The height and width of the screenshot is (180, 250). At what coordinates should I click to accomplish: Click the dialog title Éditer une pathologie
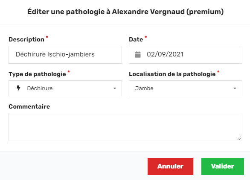click(125, 12)
